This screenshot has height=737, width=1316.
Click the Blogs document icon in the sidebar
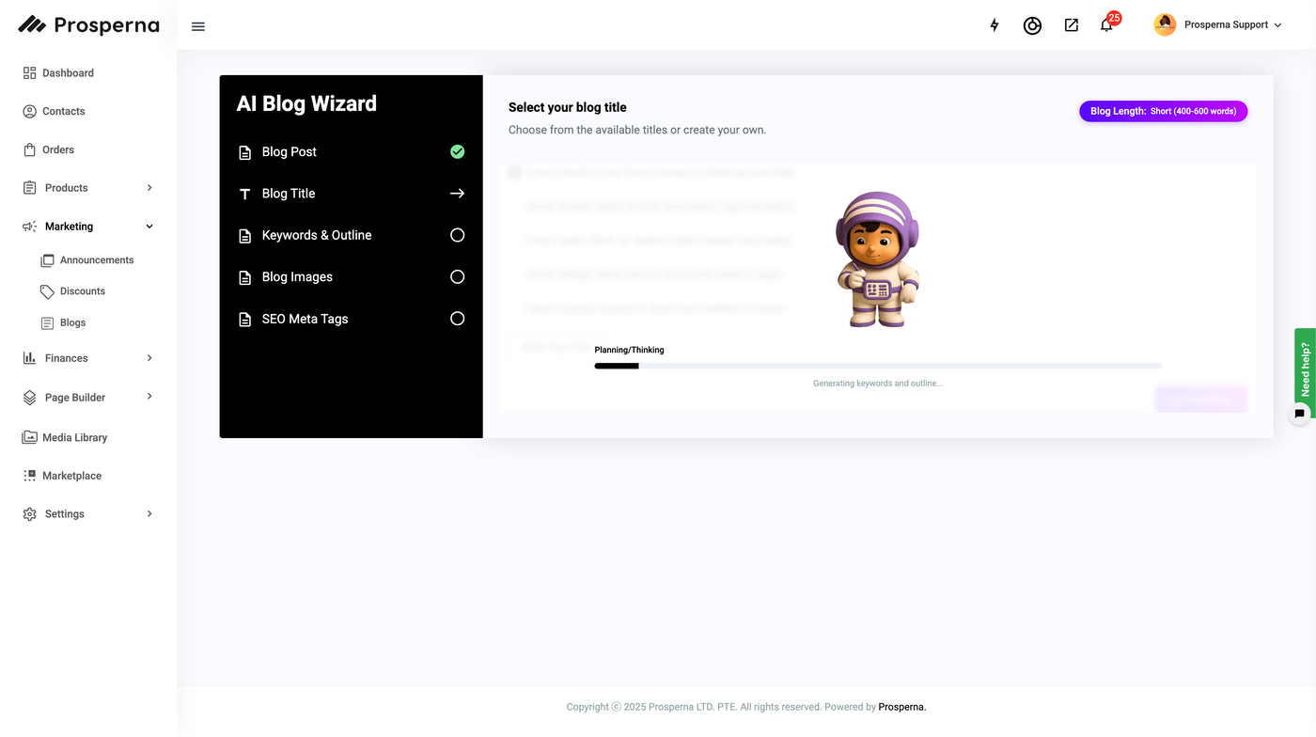click(x=47, y=323)
